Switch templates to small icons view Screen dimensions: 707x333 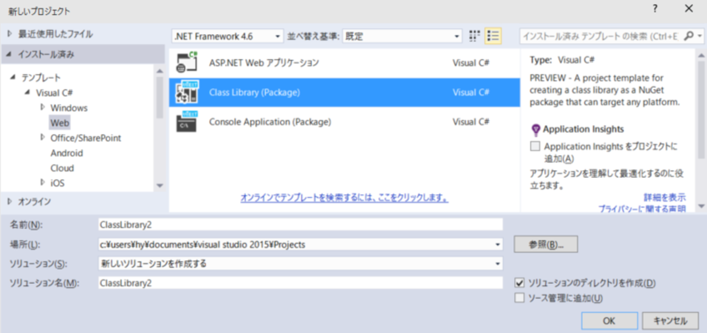click(475, 36)
